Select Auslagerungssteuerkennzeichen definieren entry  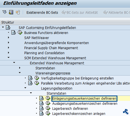[x=85, y=104]
